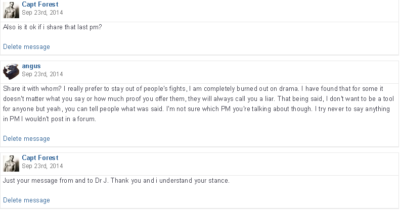400x212 pixels.
Task: Click Capt Forest's avatar in the first message
Action: click(11, 10)
